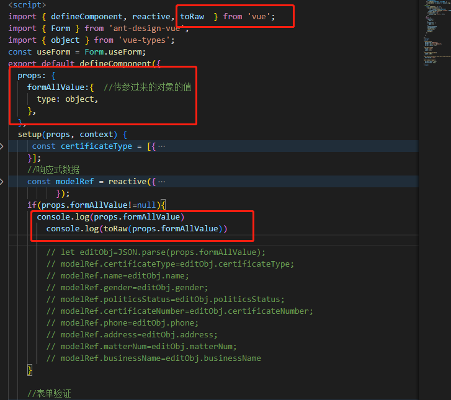Click the commented modelRef.businessName line
The height and width of the screenshot is (400, 451).
pos(153,358)
